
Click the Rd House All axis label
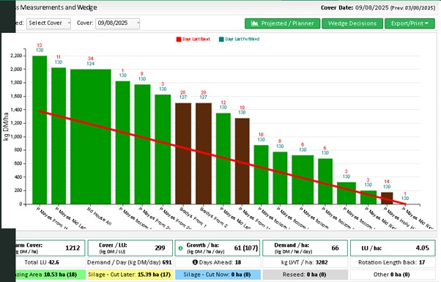tap(100, 217)
